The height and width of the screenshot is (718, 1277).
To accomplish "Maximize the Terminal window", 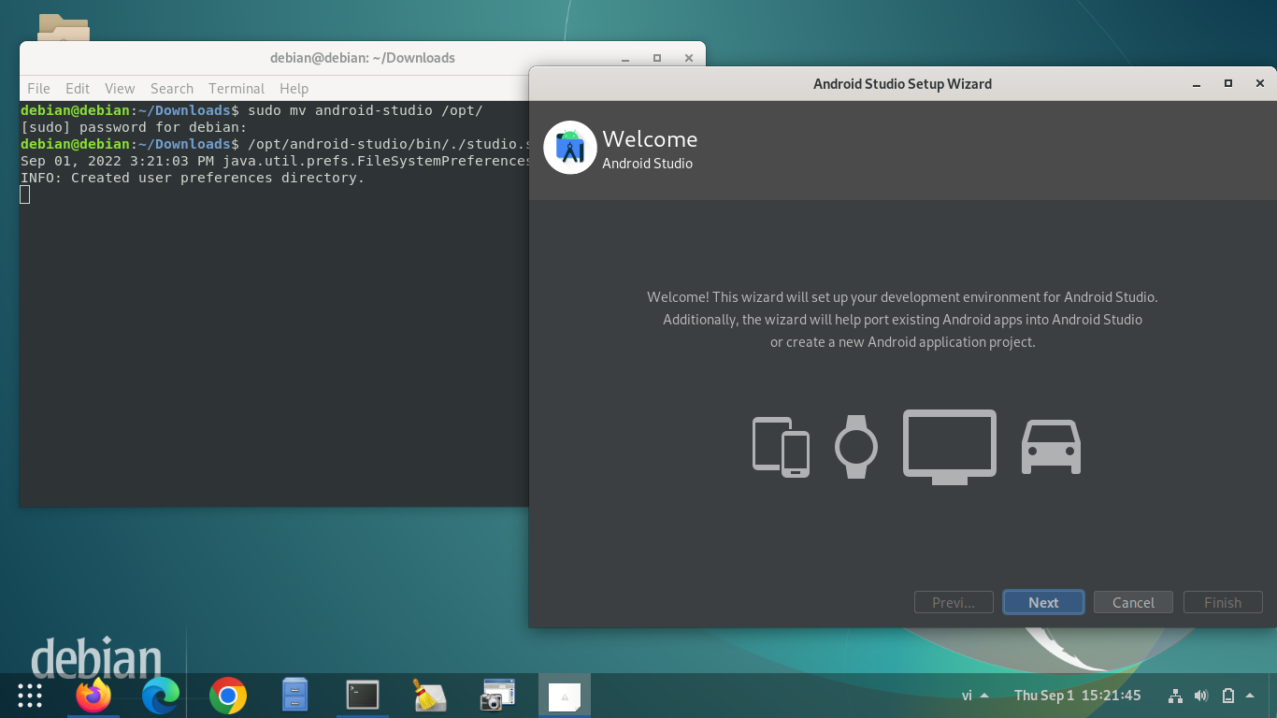I will point(657,58).
